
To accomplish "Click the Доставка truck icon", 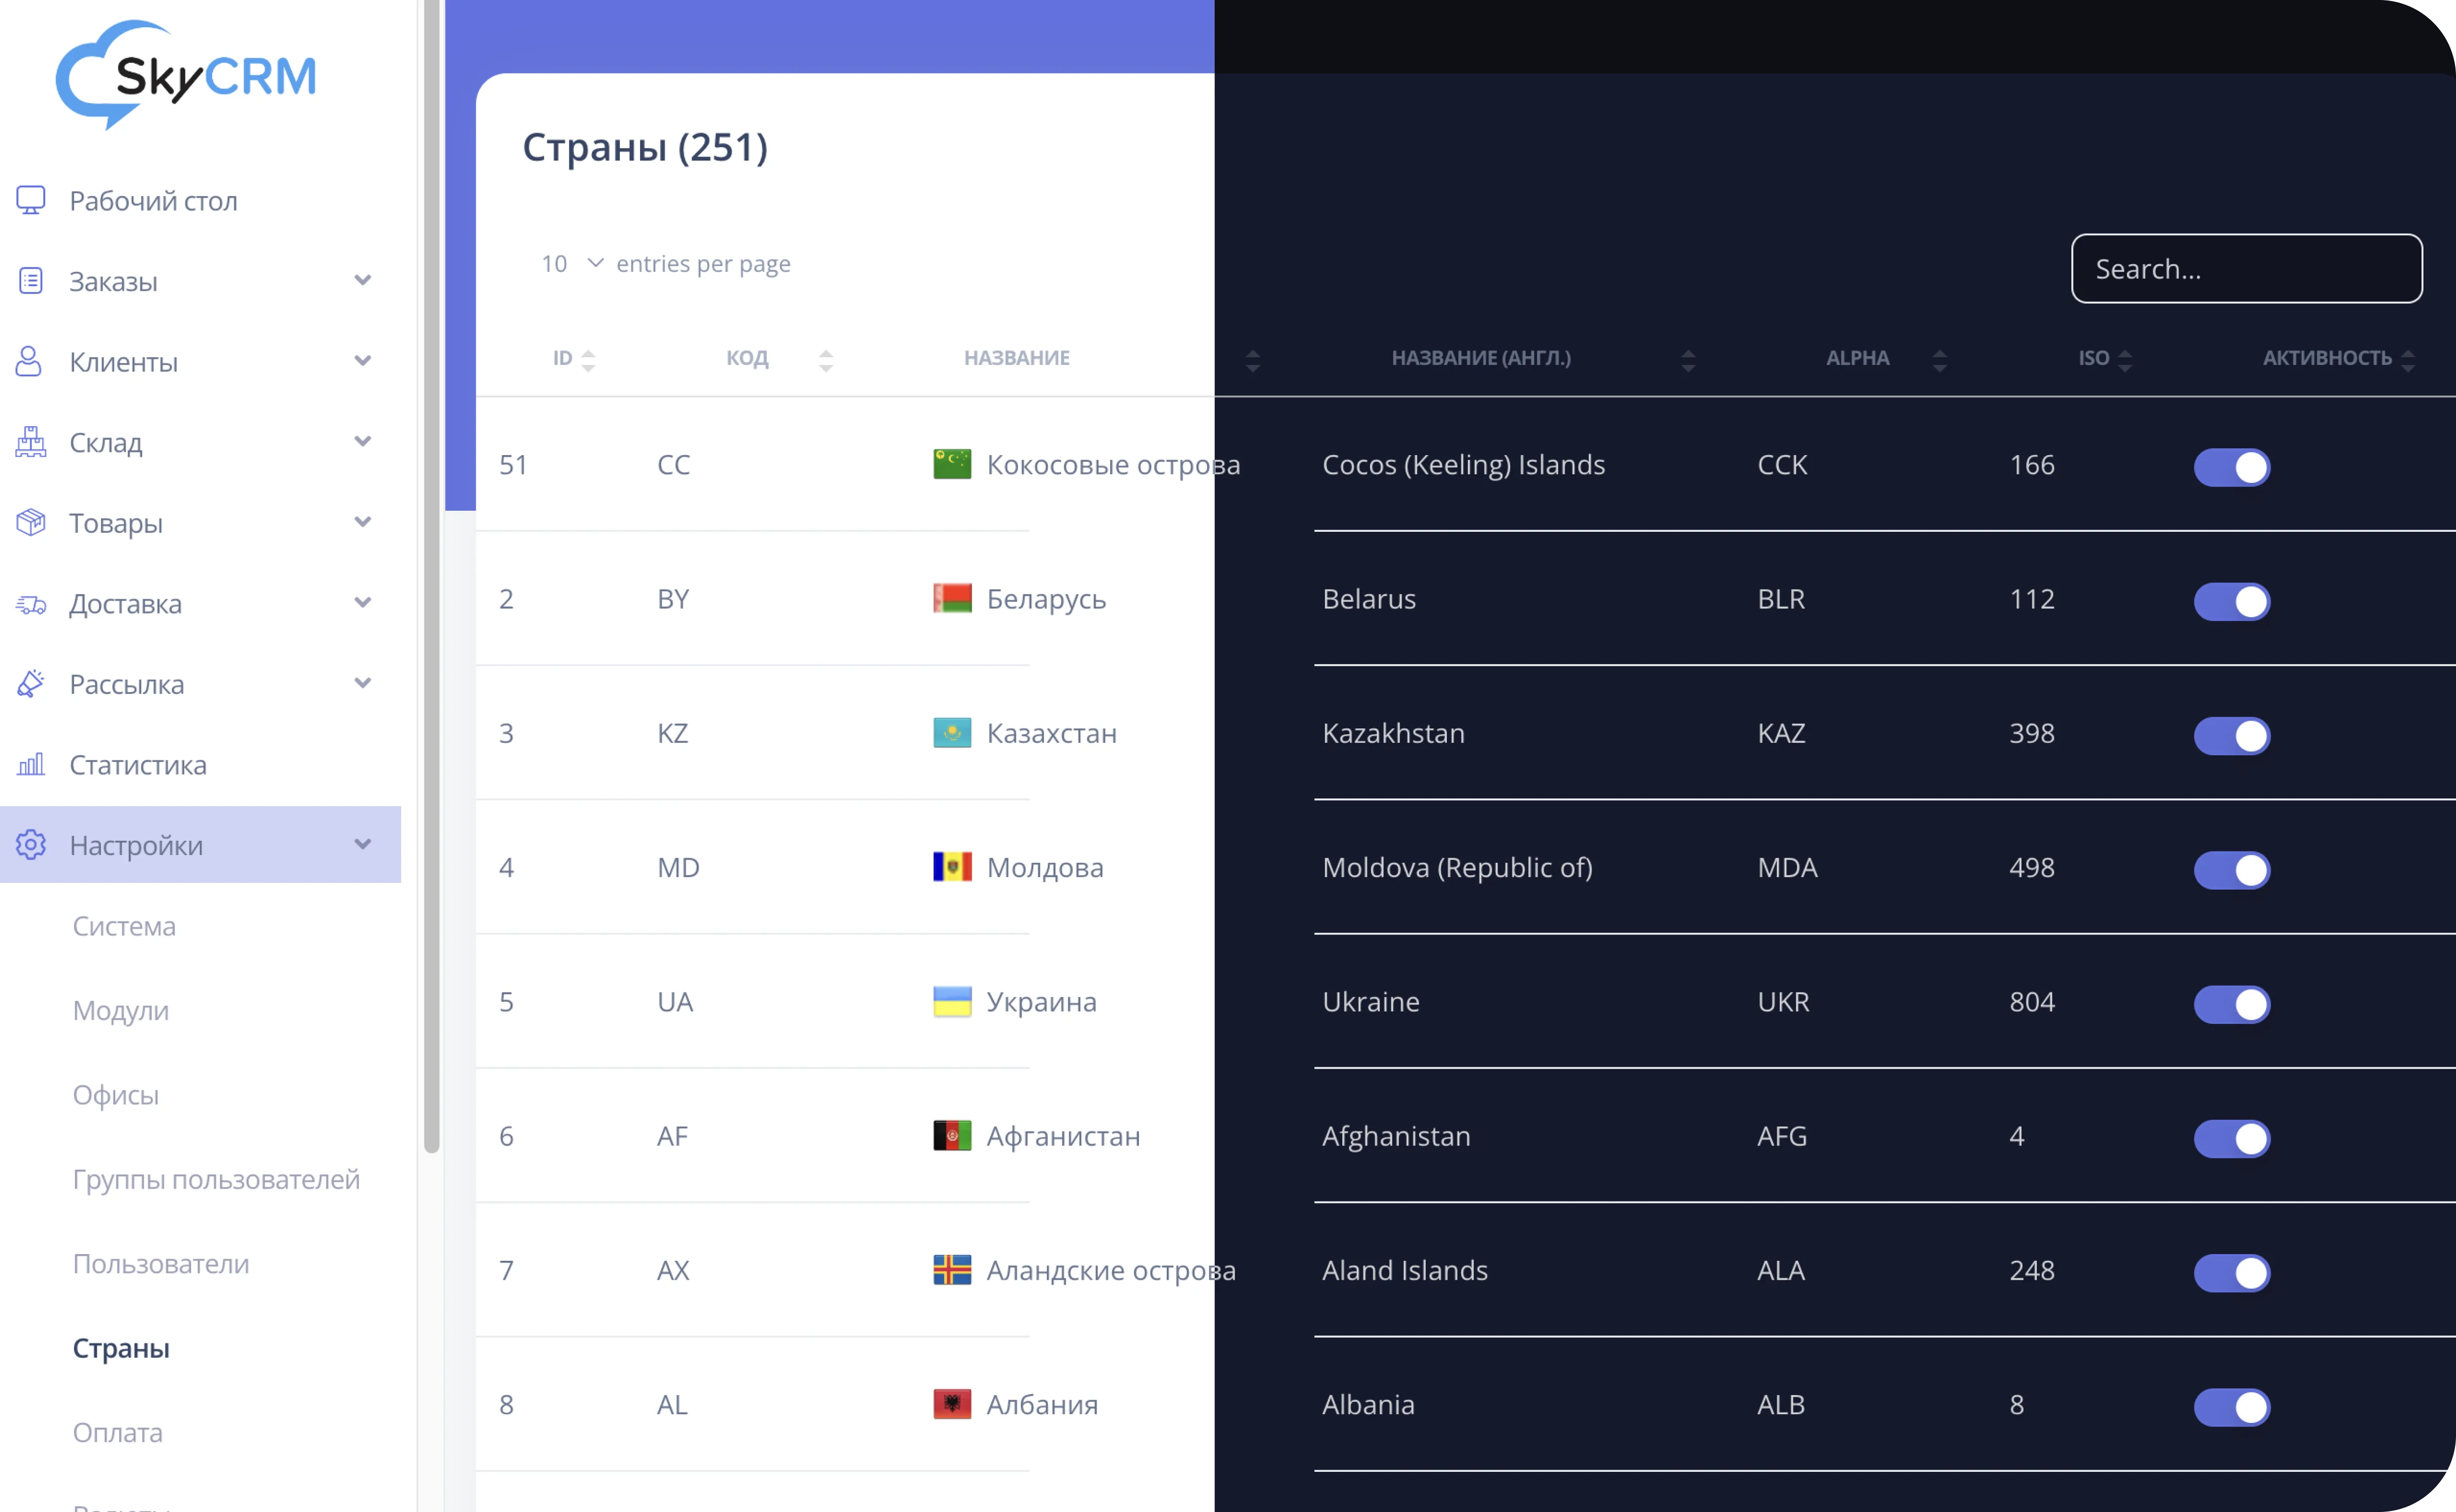I will pos(31,604).
